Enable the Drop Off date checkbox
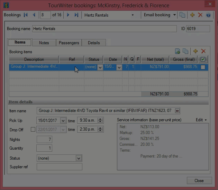218x190 pixels. [x=33, y=130]
